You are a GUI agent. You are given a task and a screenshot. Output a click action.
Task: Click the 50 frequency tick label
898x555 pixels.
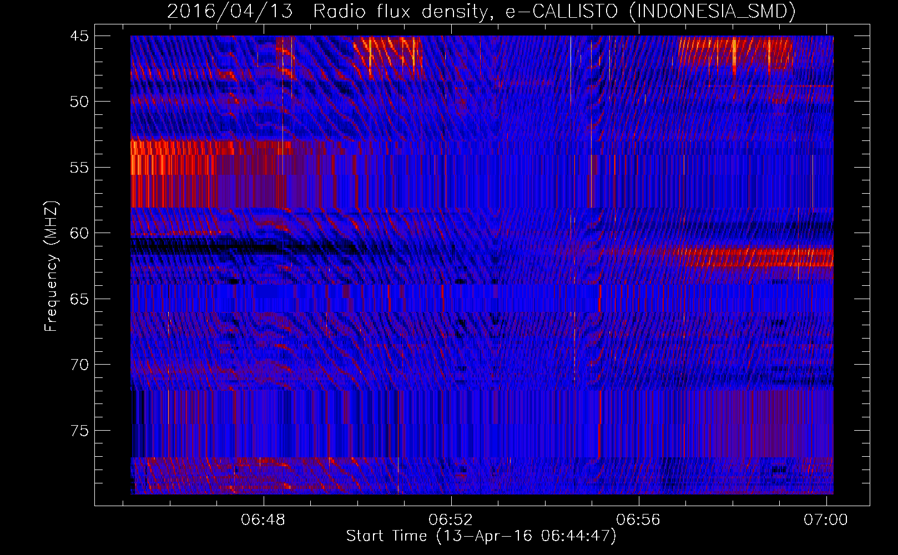point(79,102)
